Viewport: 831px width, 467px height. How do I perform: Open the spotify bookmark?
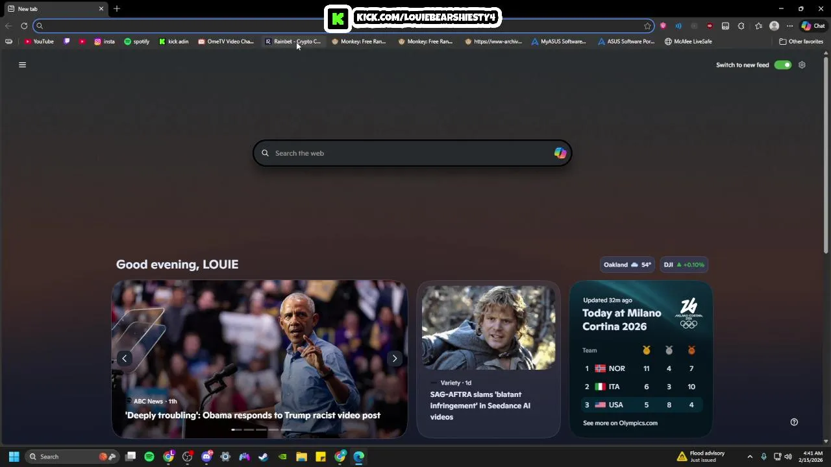tap(136, 42)
